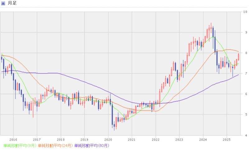Screen dimensions: 249x150
Task: Click the 2021 x-axis year label
Action: (x=132, y=140)
